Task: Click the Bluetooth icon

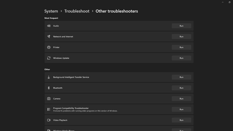Action: click(49, 88)
